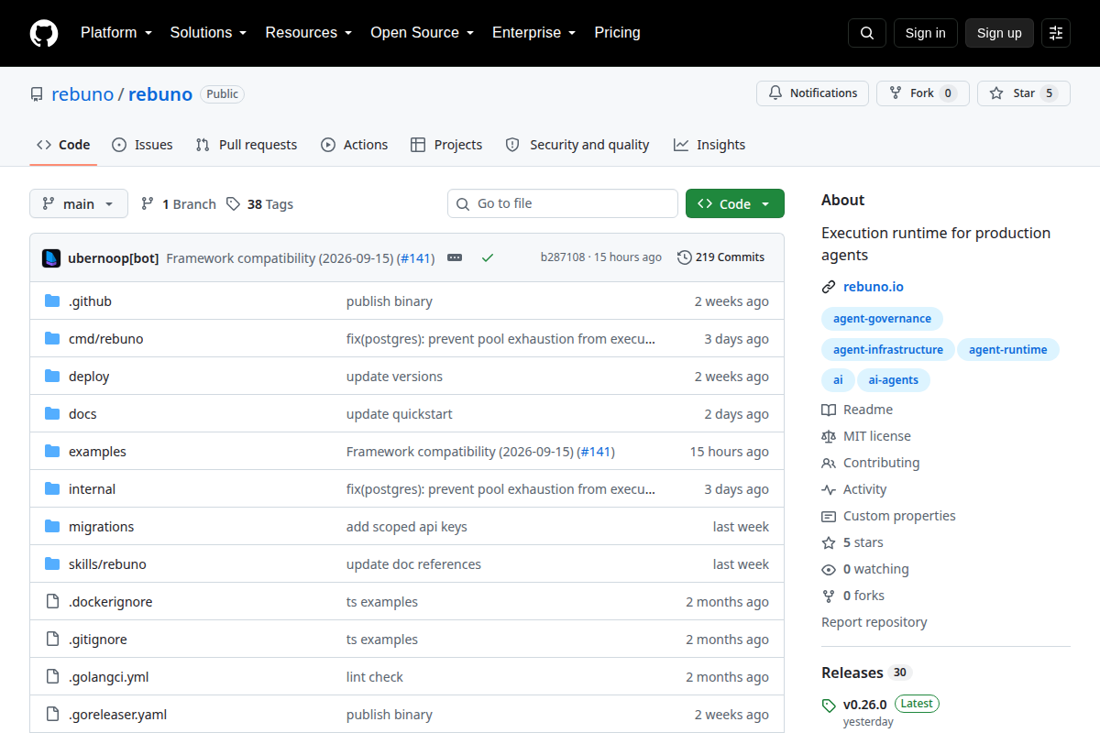The width and height of the screenshot is (1100, 733).
Task: Switch to the Pull requests tab
Action: tap(246, 145)
